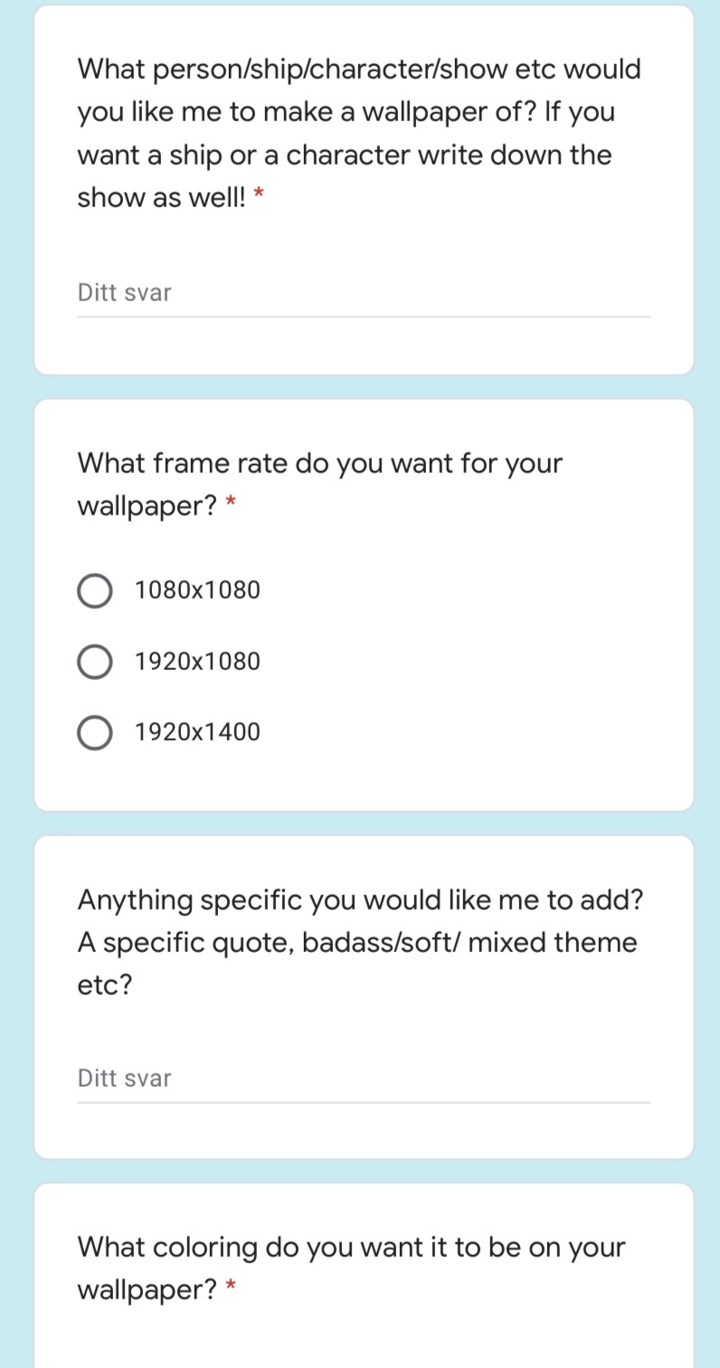Click the "badass/soft/ mixed theme" text line
The image size is (720, 1368).
click(x=469, y=943)
